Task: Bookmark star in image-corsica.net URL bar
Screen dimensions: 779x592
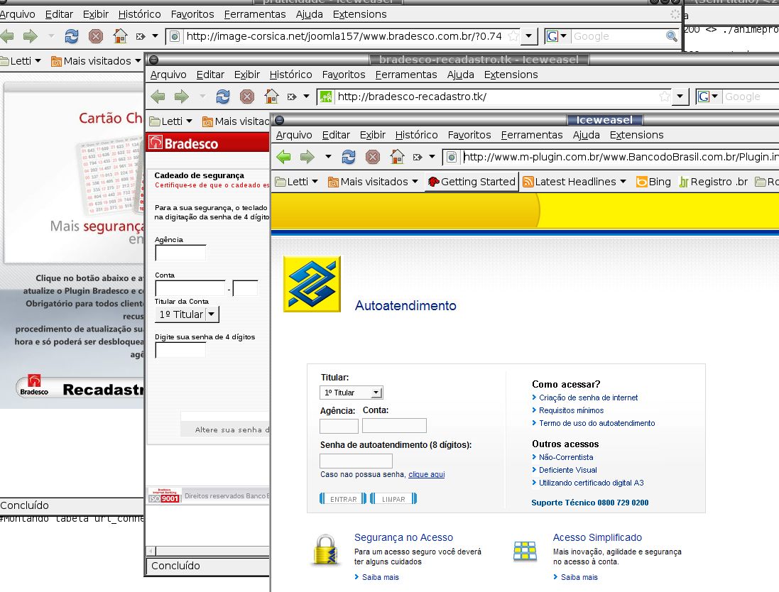Action: pyautogui.click(x=513, y=35)
